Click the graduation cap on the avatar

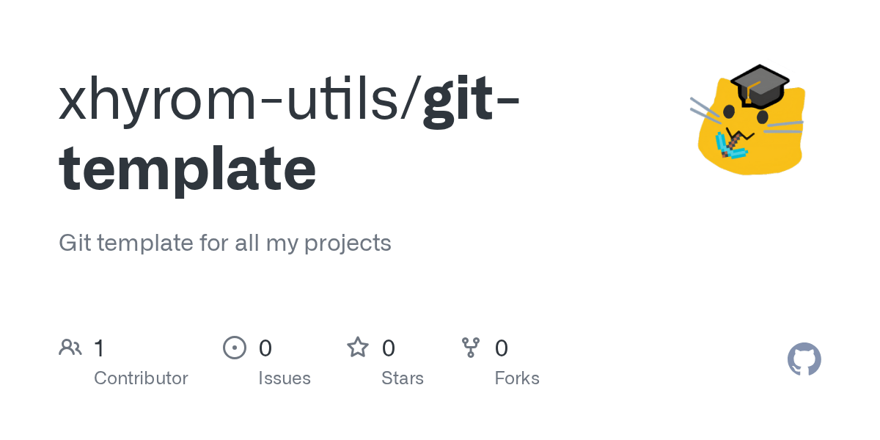point(760,81)
